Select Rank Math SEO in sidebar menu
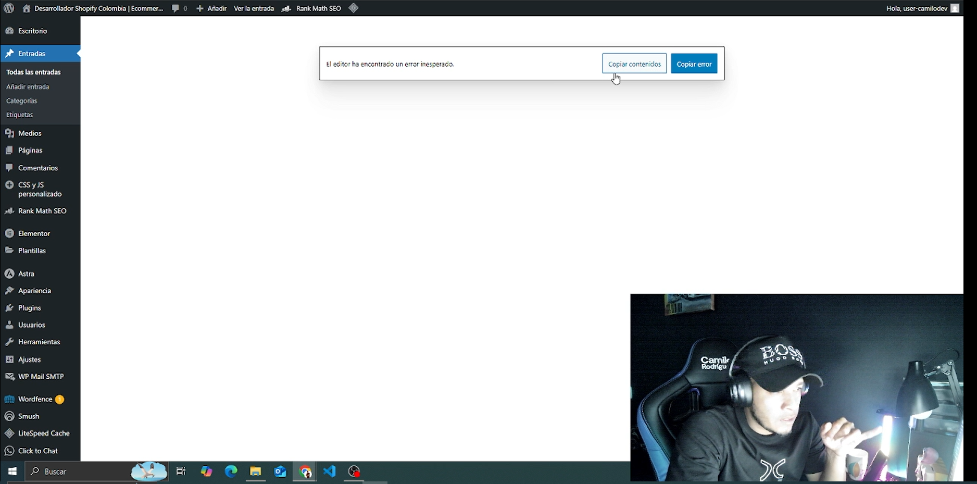 42,211
